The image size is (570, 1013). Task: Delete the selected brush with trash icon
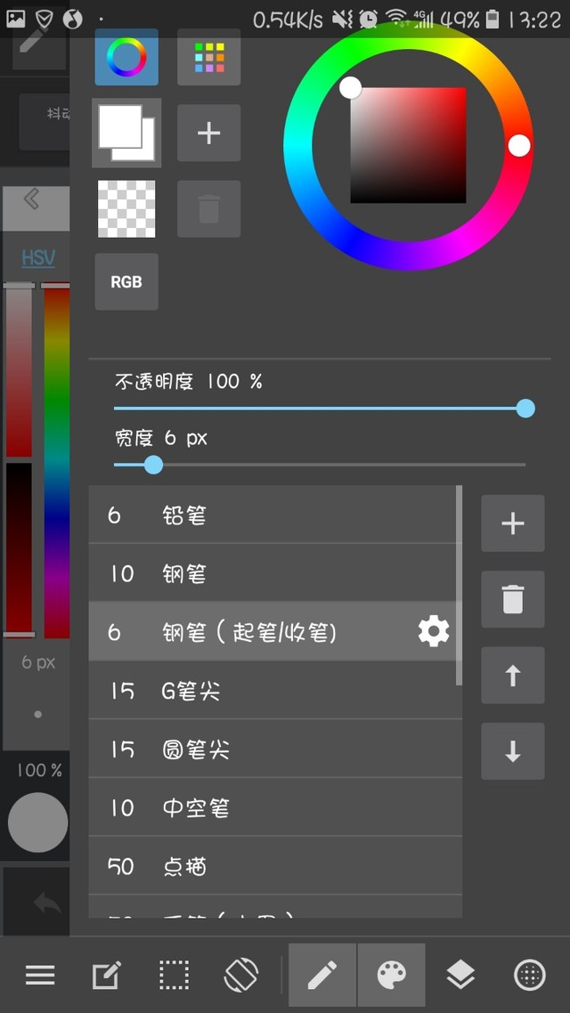click(x=512, y=600)
